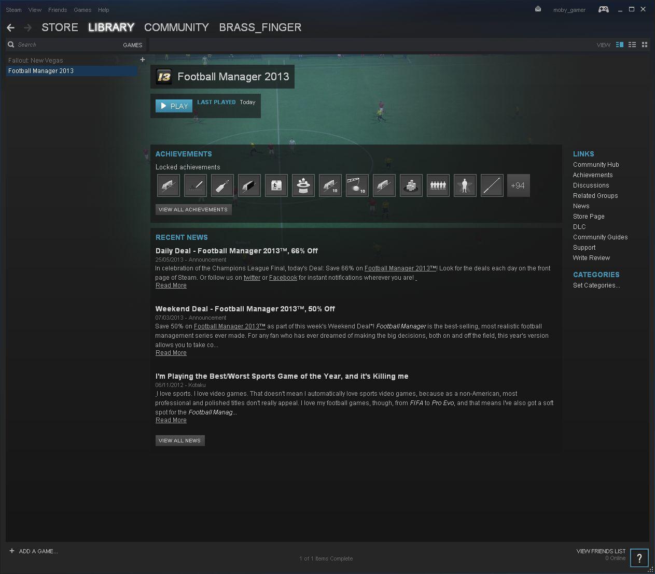
Task: Open VIEW FRIENDS LIST
Action: tap(601, 551)
